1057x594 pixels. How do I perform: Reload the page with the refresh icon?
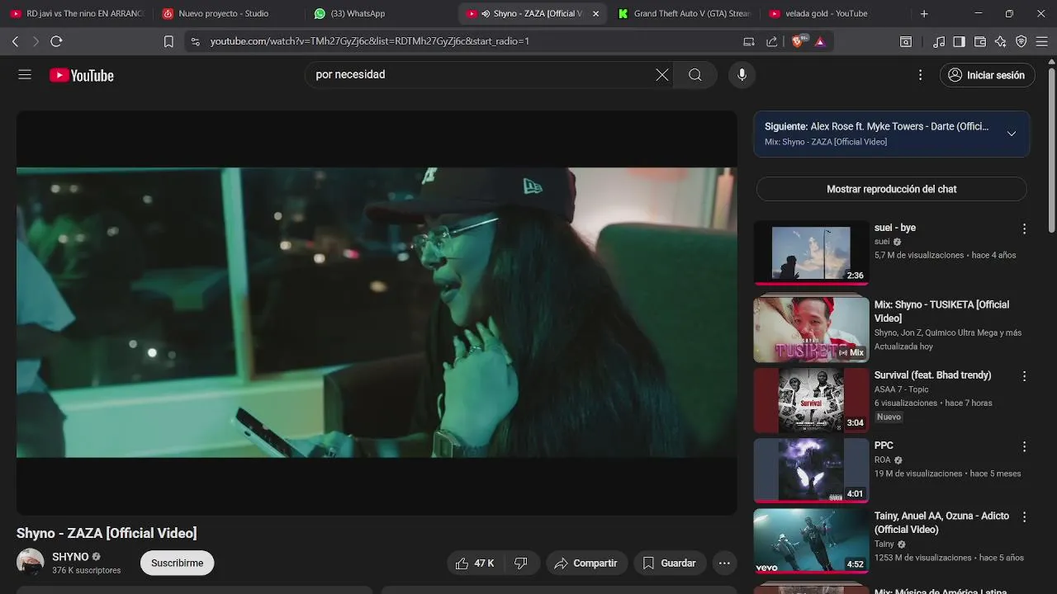tap(56, 41)
